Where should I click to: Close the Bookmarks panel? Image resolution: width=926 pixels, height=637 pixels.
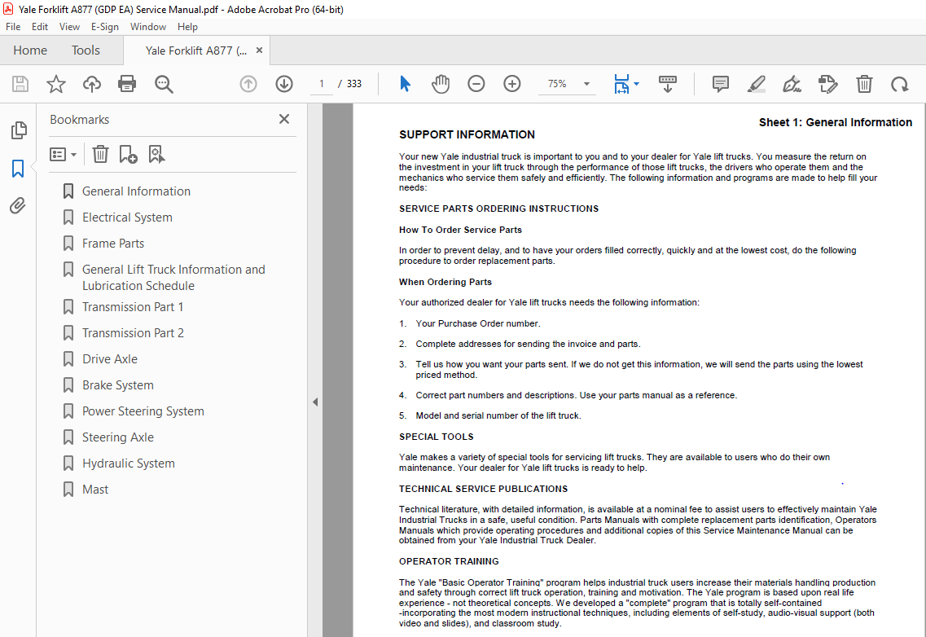tap(284, 120)
